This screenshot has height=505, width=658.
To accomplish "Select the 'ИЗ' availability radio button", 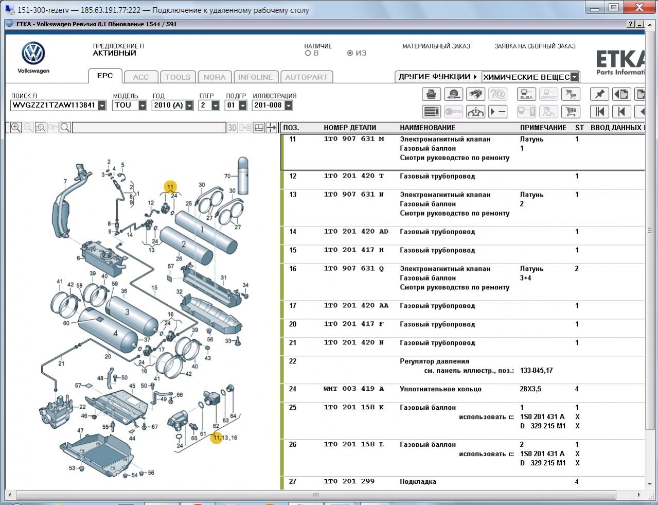I will [x=350, y=53].
